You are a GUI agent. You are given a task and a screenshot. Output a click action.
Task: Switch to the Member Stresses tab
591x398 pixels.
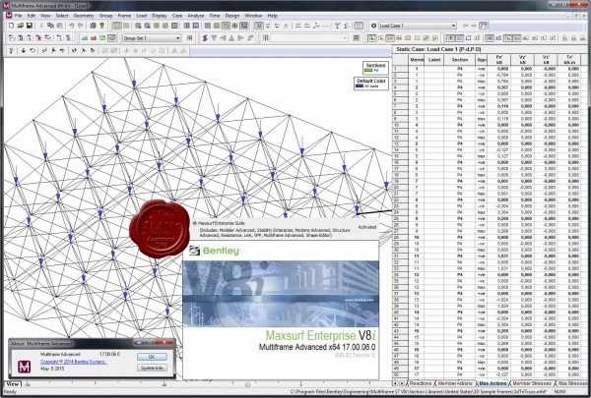532,383
